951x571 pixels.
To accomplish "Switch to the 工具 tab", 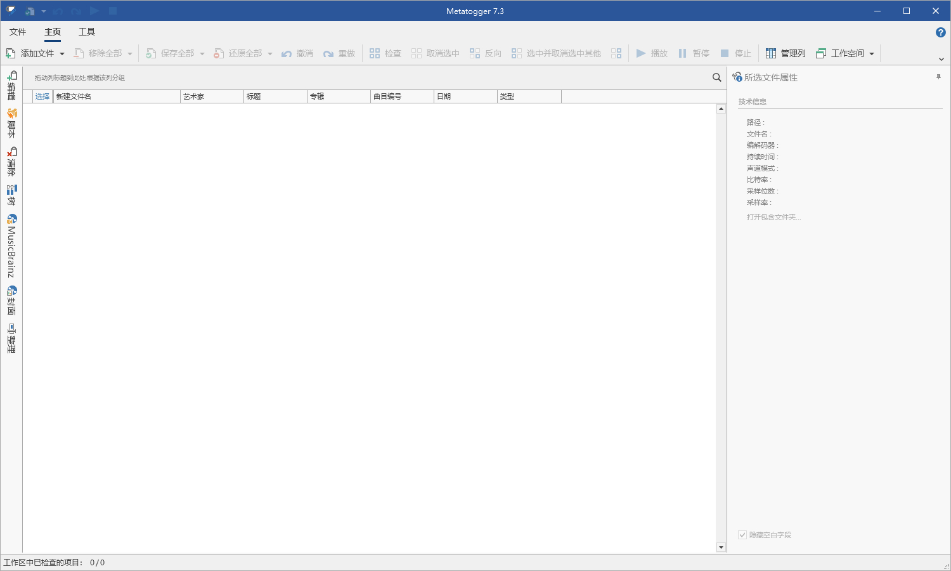I will tap(87, 32).
